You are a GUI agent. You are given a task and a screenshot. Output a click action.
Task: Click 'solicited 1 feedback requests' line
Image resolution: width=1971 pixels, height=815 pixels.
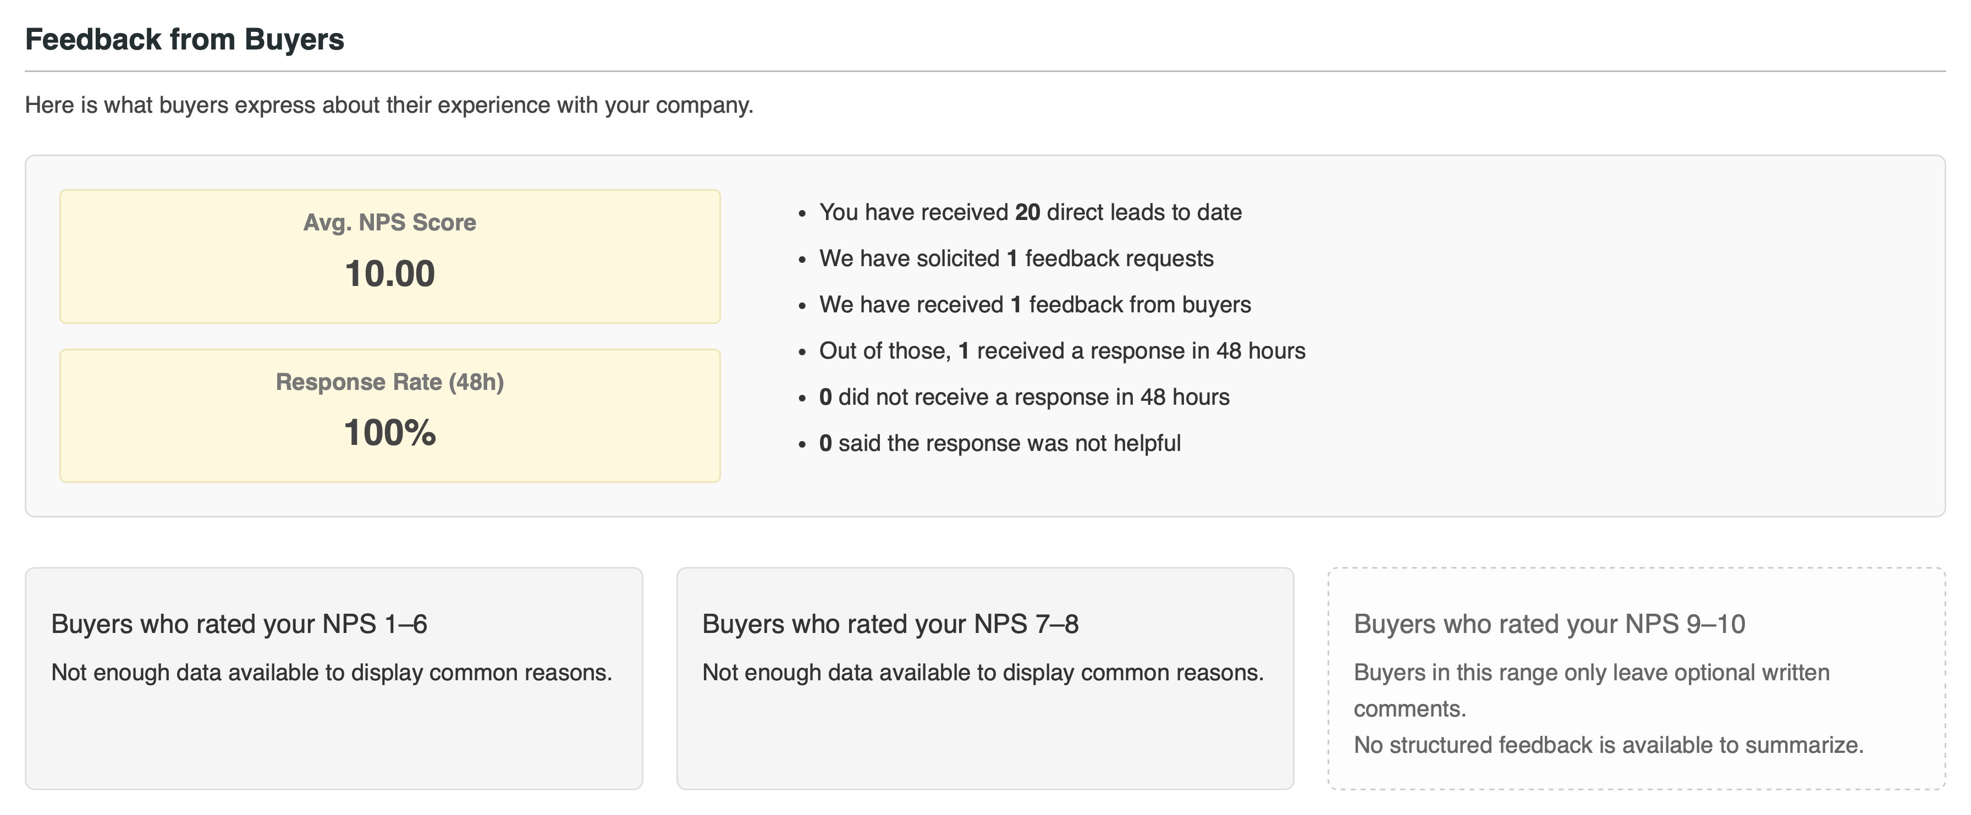click(1016, 258)
